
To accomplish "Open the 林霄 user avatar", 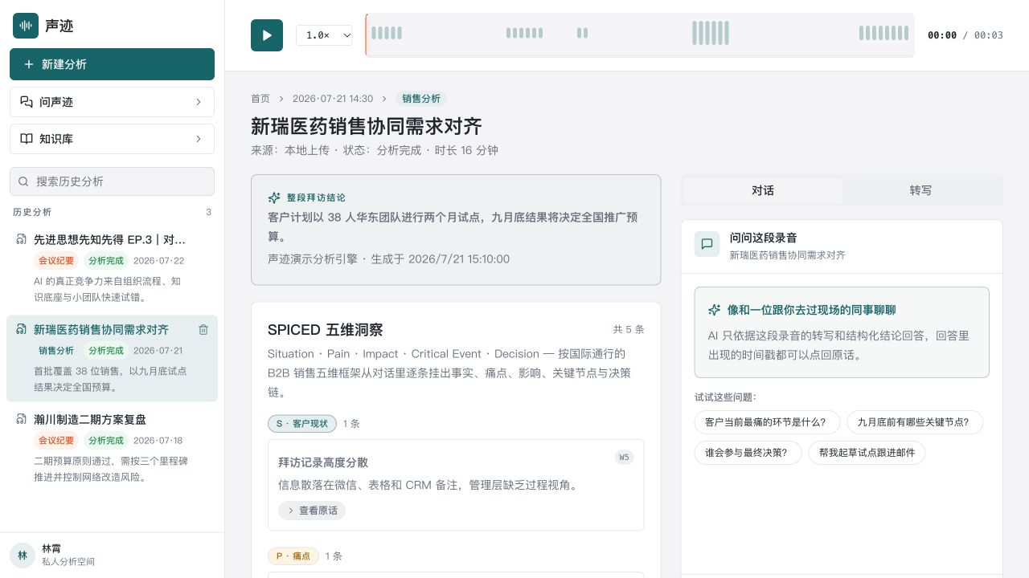I will (23, 555).
